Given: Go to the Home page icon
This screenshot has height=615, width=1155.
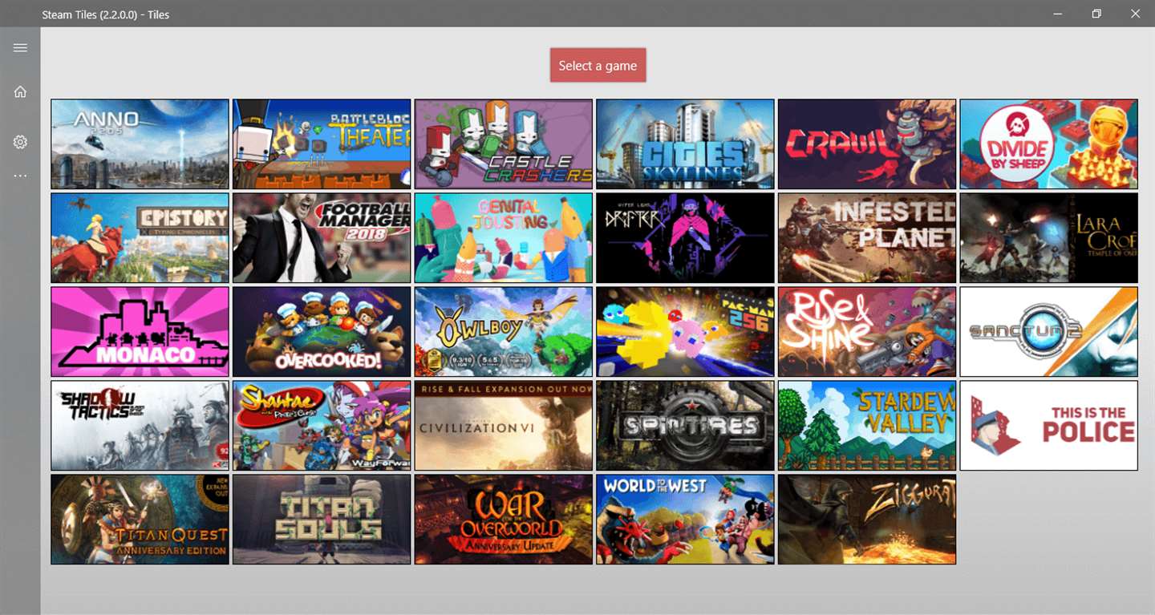Looking at the screenshot, I should click(x=20, y=92).
